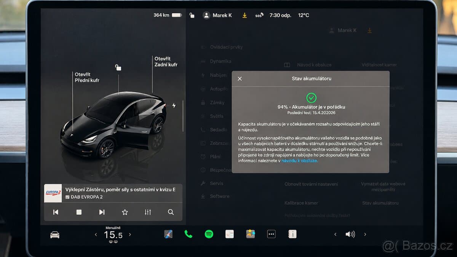Decrease cabin temperature left arrow

tap(96, 235)
